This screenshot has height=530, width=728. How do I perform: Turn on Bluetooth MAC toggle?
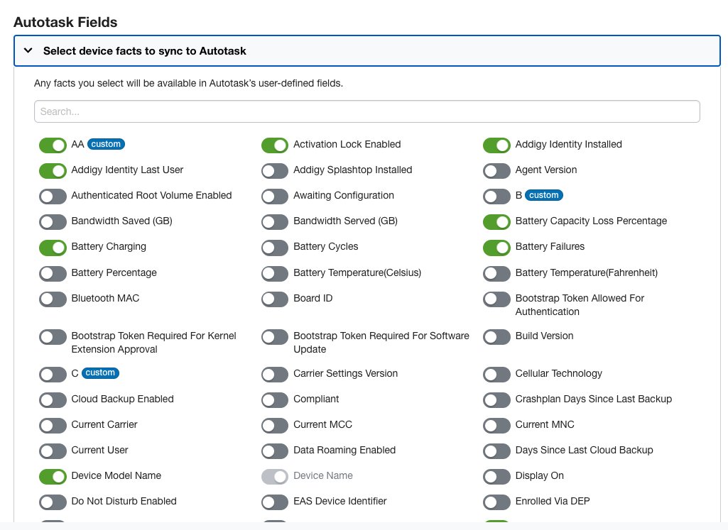point(53,299)
